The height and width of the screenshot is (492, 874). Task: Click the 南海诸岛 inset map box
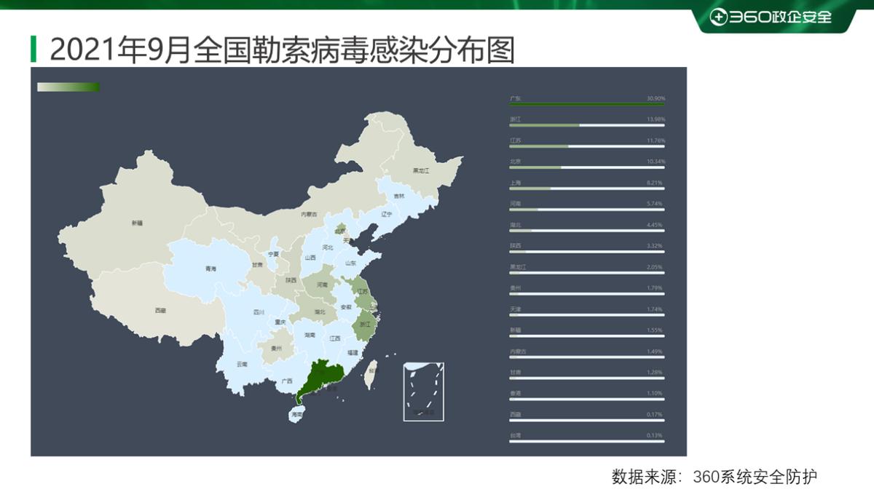click(423, 392)
